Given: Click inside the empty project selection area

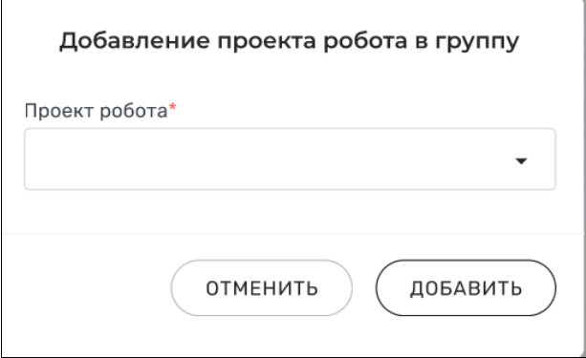Looking at the screenshot, I should [290, 159].
